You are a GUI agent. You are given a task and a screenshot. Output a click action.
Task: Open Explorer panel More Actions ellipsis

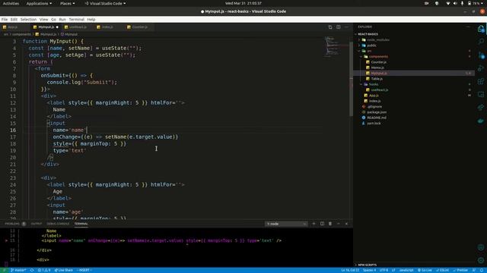pos(468,27)
